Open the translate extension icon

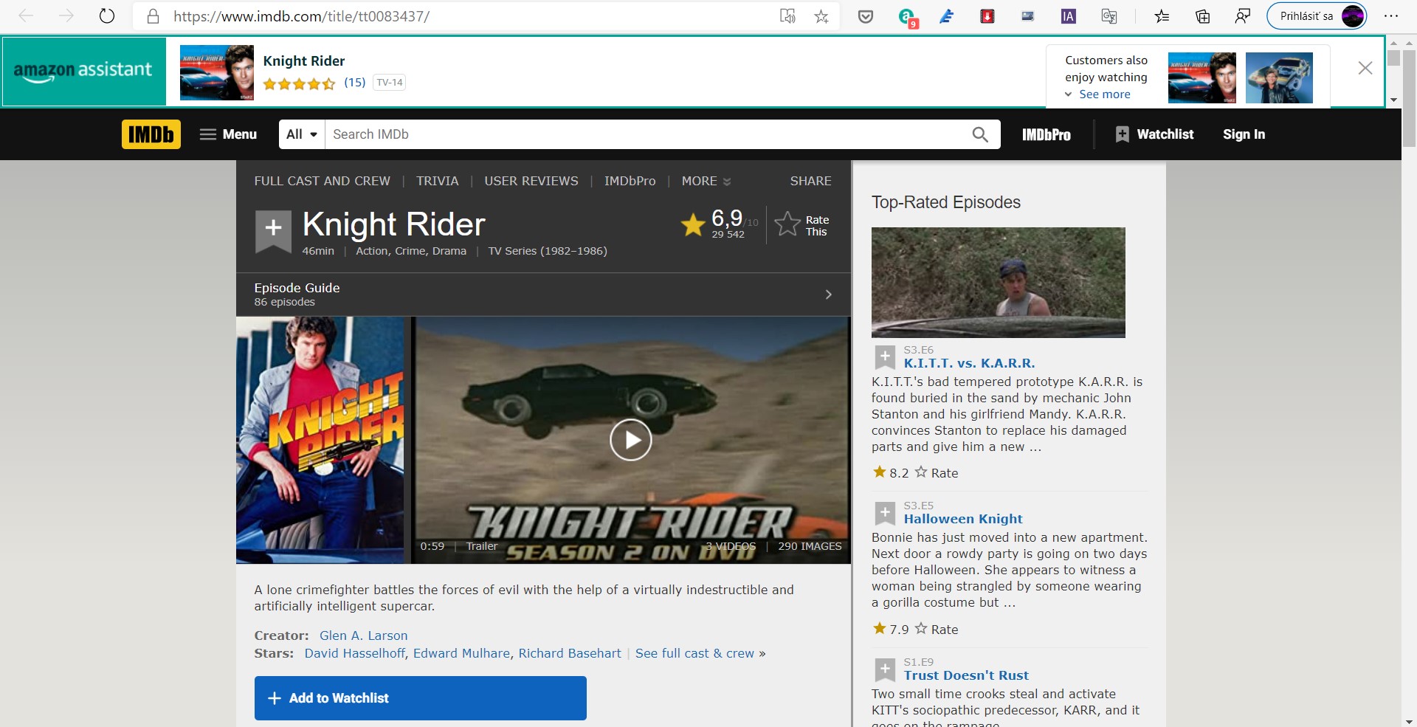click(1109, 16)
